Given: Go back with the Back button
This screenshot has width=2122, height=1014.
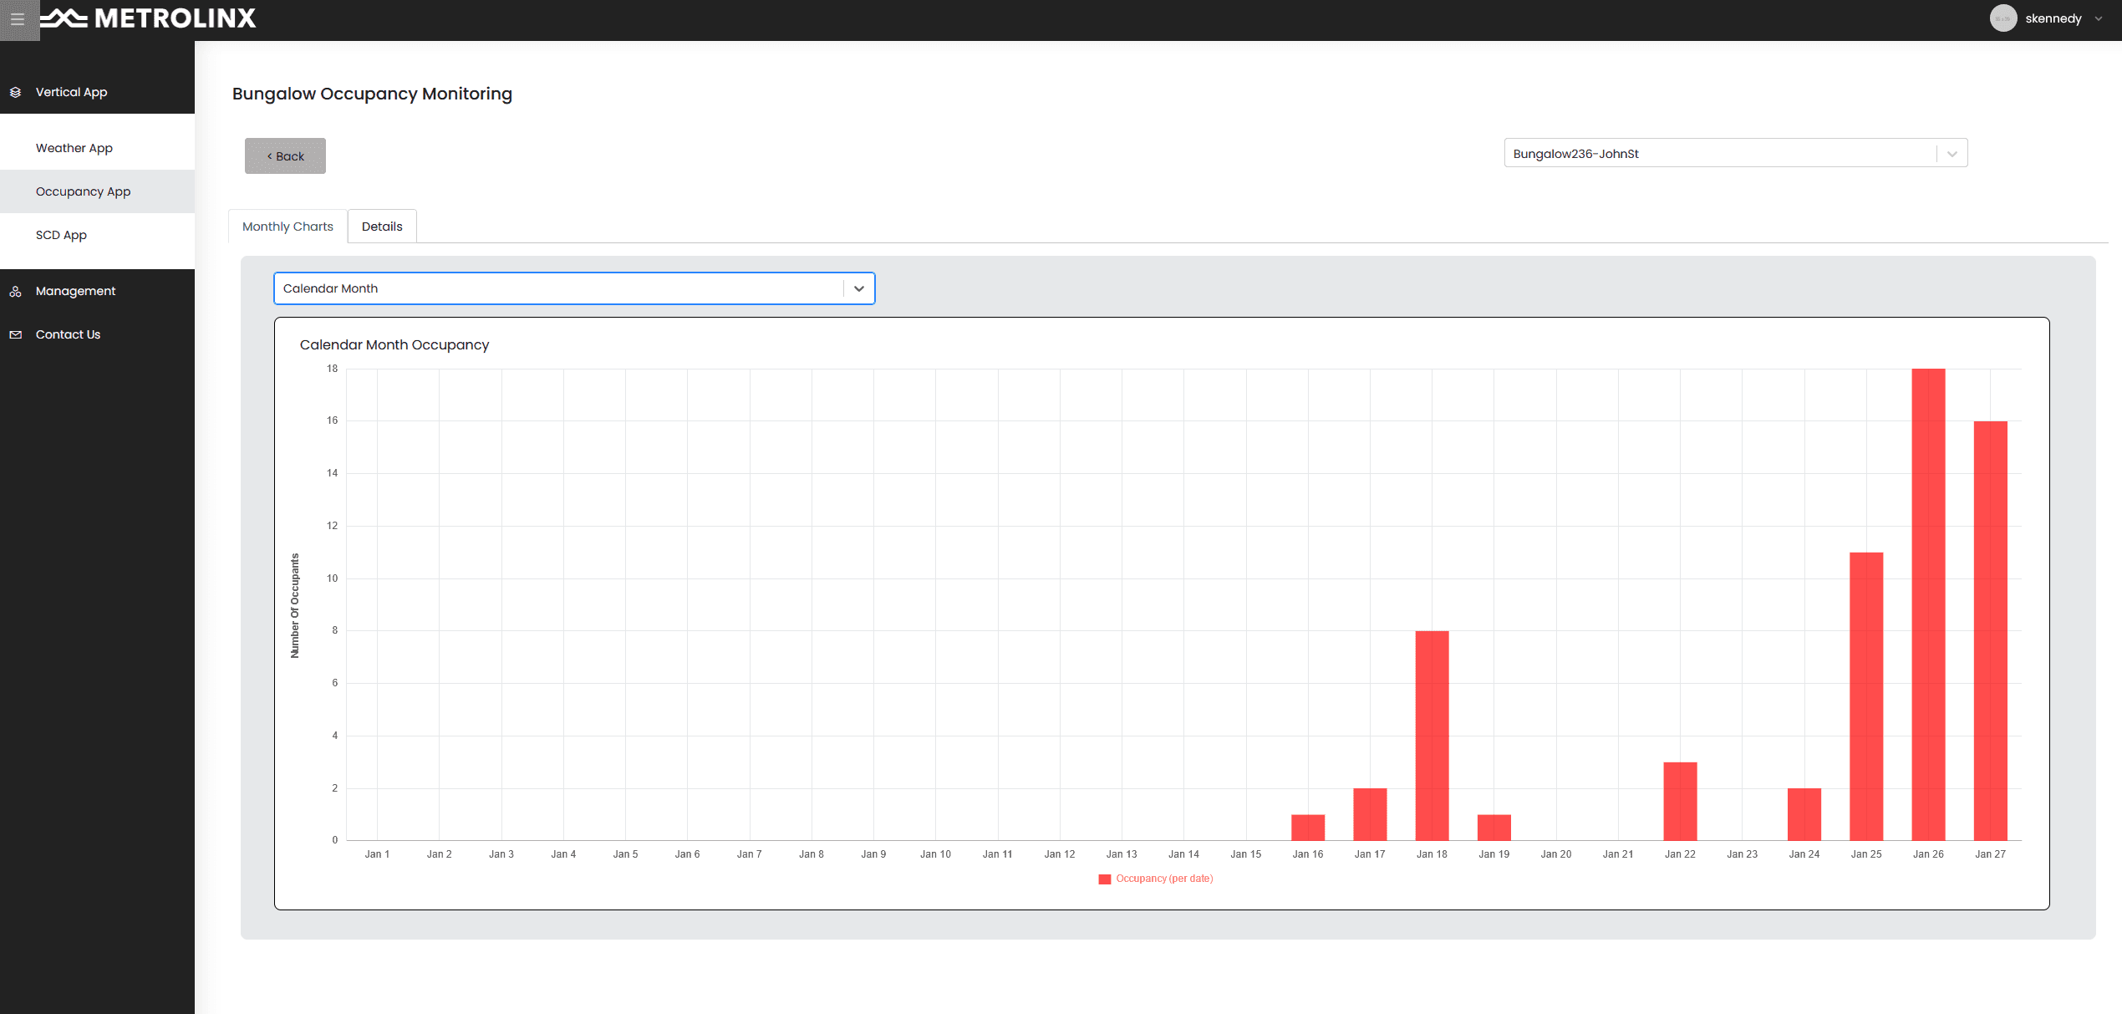Looking at the screenshot, I should coord(285,156).
